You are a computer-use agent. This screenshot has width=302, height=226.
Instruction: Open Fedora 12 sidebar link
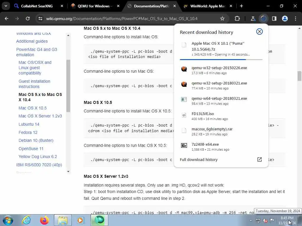coord(28,132)
